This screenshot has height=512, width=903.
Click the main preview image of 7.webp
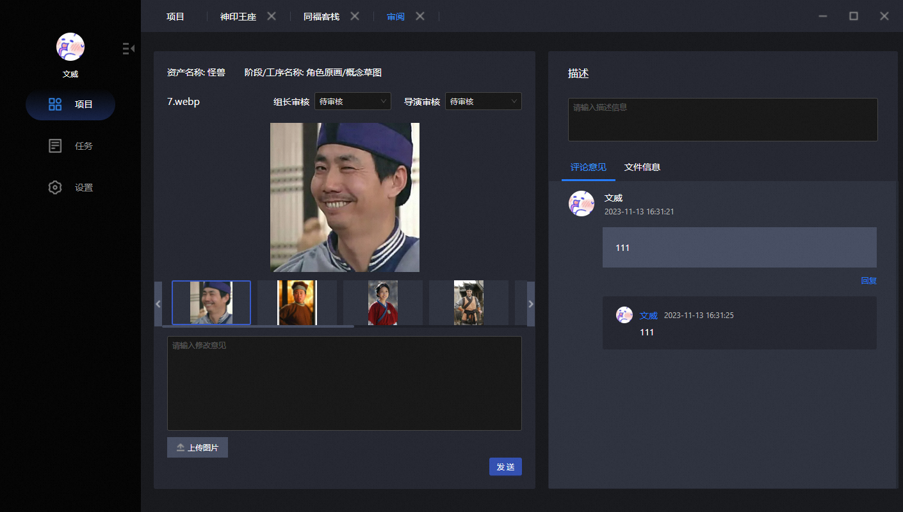click(345, 197)
